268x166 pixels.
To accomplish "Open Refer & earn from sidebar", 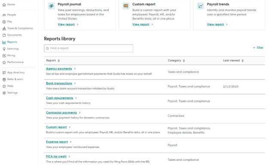I will (x=15, y=79).
